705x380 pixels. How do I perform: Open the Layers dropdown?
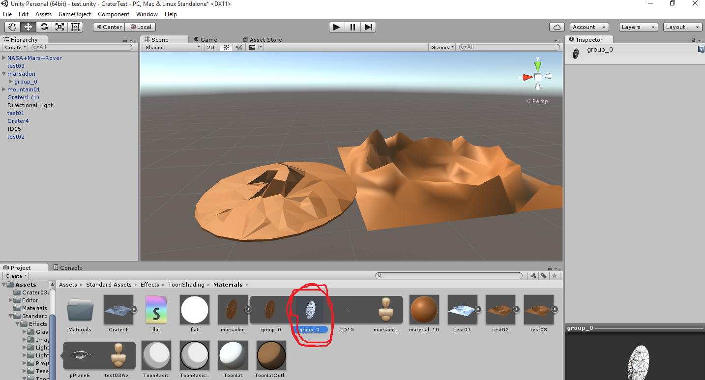click(x=638, y=27)
